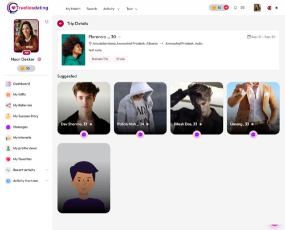This screenshot has height=230, width=285.
Task: Go to My Match in navigation
Action: [73, 9]
